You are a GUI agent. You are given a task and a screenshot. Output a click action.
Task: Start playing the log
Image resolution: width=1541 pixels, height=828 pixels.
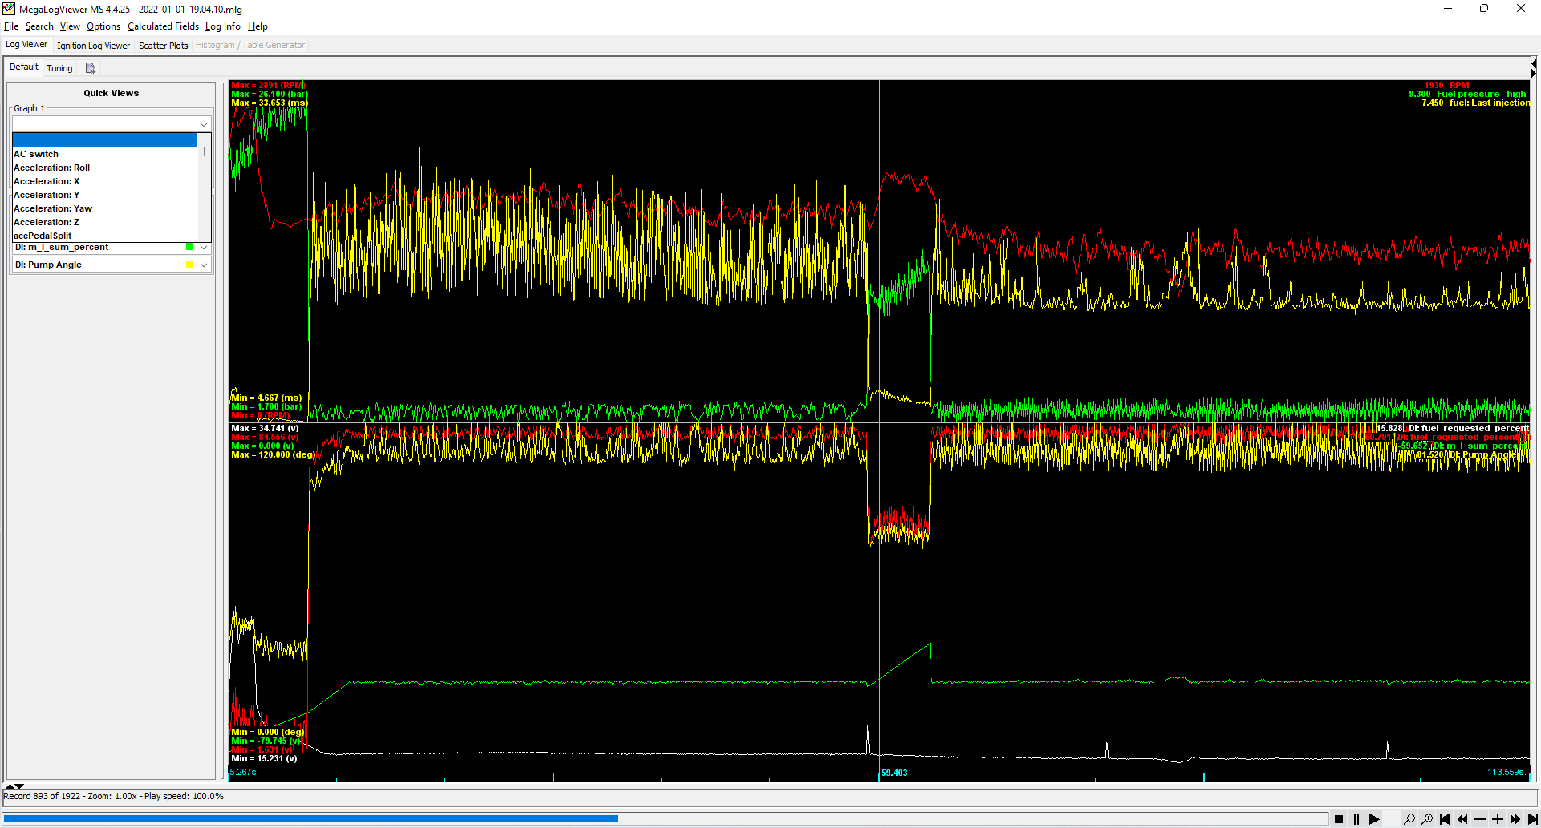[x=1374, y=819]
